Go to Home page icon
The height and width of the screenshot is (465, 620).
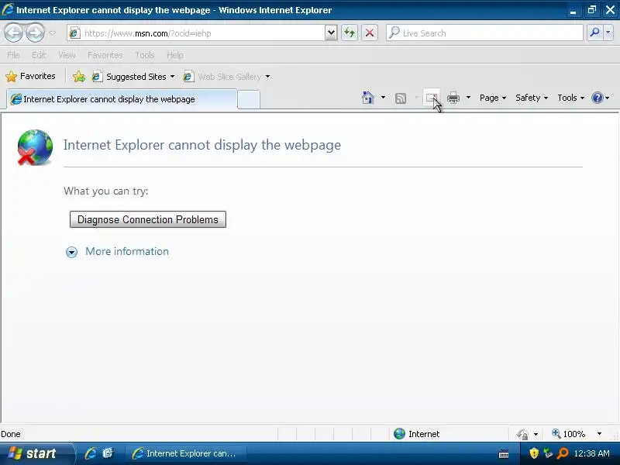367,98
